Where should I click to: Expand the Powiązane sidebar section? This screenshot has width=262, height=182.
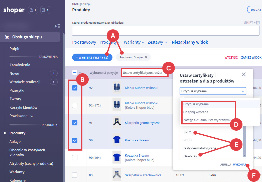[21, 116]
